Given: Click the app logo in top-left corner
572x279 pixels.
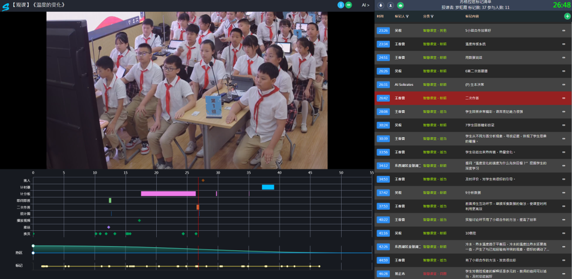Looking at the screenshot, I should click(5, 6).
